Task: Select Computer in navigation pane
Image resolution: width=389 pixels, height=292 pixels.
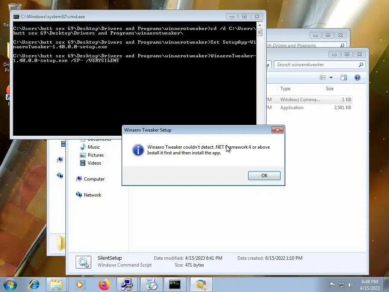Action: click(94, 179)
